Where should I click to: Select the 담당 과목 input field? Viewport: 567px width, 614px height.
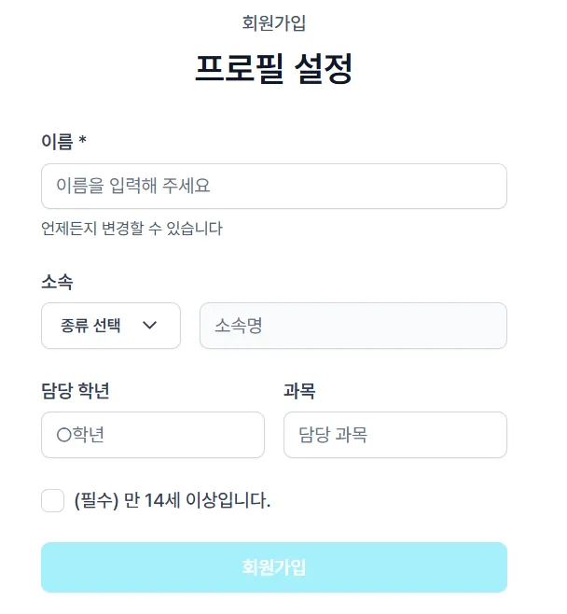click(395, 435)
